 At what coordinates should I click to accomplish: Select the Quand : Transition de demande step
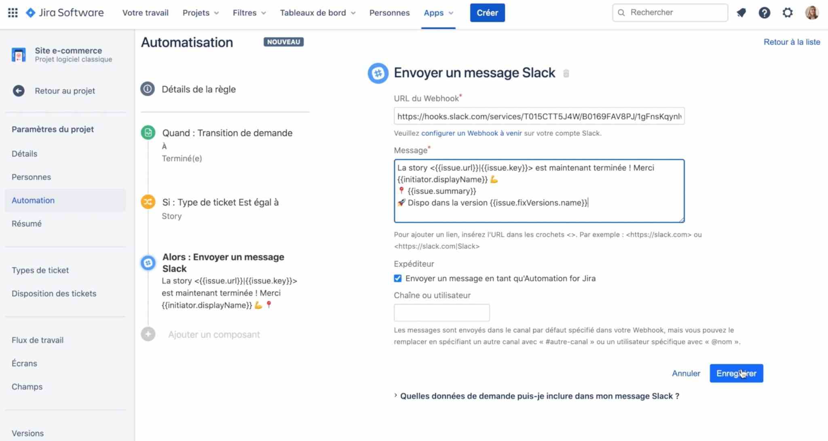(x=227, y=133)
